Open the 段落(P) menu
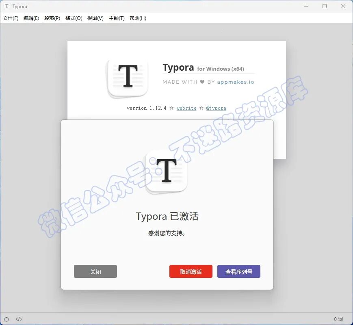 point(52,18)
